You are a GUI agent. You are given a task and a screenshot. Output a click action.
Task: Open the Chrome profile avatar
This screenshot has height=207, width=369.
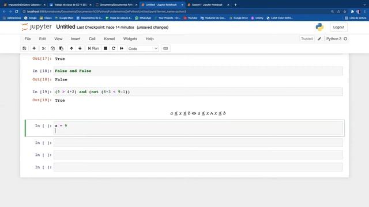coord(358,11)
